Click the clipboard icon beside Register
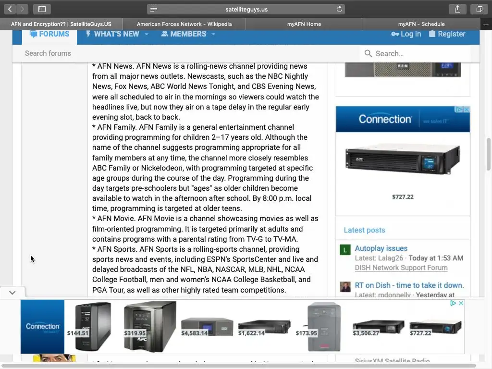Image resolution: width=492 pixels, height=369 pixels. click(x=432, y=34)
